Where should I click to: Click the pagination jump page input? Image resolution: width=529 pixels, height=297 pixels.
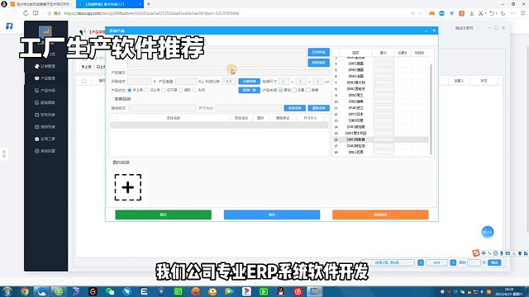click(x=474, y=262)
